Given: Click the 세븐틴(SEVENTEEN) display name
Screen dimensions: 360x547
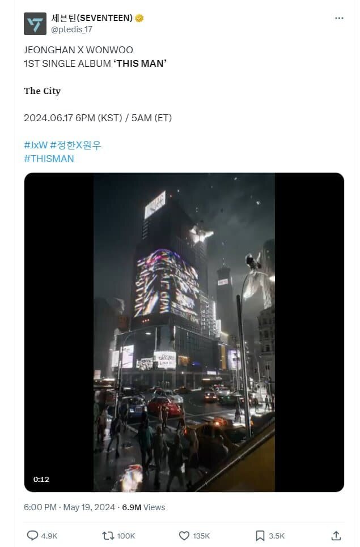Looking at the screenshot, I should pos(92,18).
